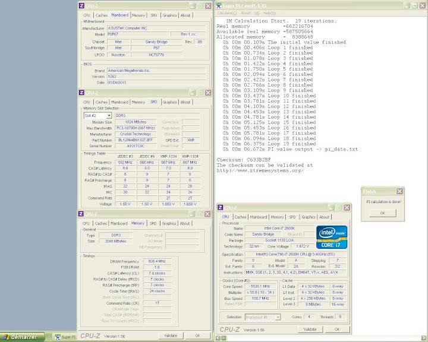Click the left arrow of Super PI's horizontal scrollbar

click(x=218, y=338)
